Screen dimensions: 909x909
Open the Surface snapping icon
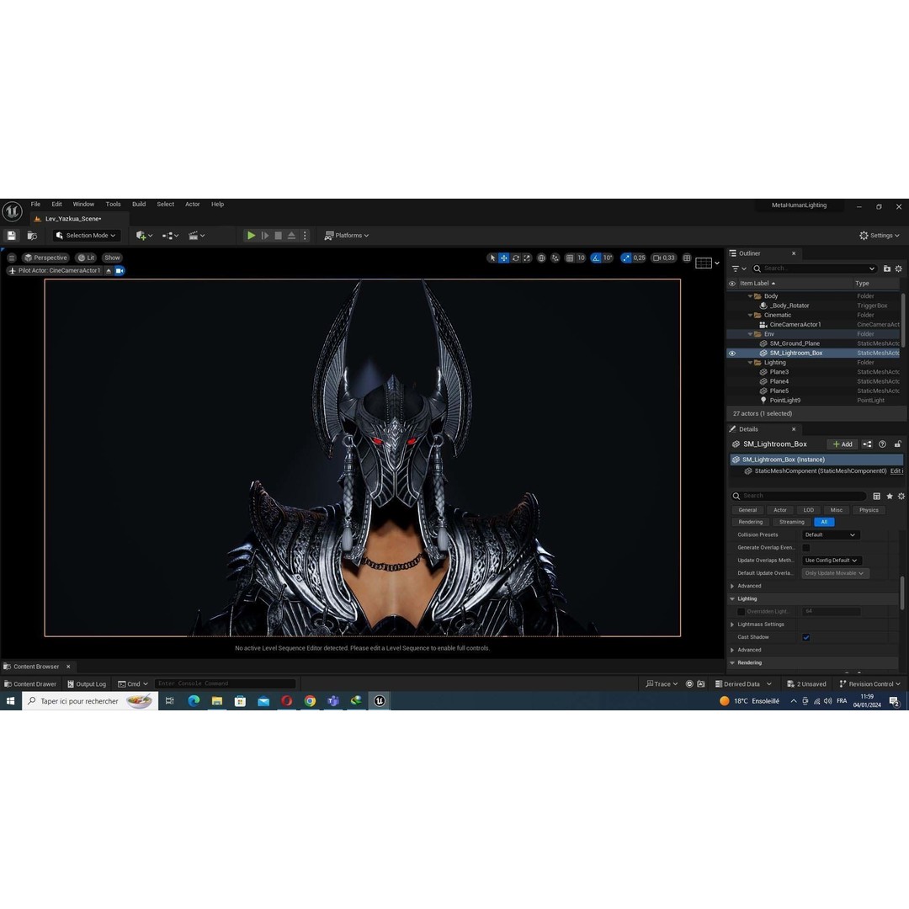[555, 258]
